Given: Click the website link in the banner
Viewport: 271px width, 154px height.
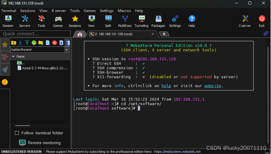Looking at the screenshot, I should [x=213, y=86].
